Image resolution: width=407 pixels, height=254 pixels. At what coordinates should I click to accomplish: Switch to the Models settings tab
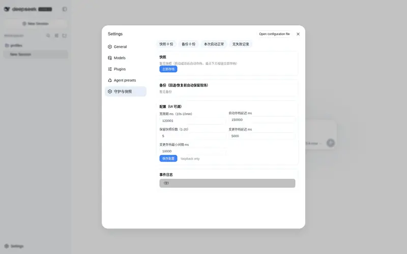point(126,58)
